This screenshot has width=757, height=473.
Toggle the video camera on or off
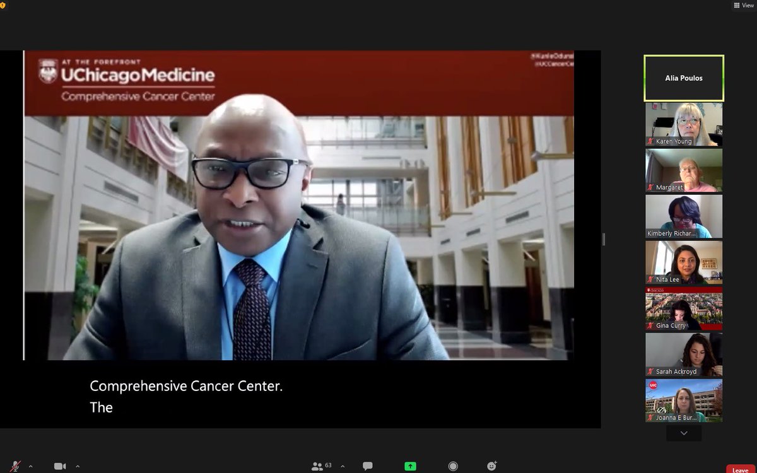click(x=60, y=466)
